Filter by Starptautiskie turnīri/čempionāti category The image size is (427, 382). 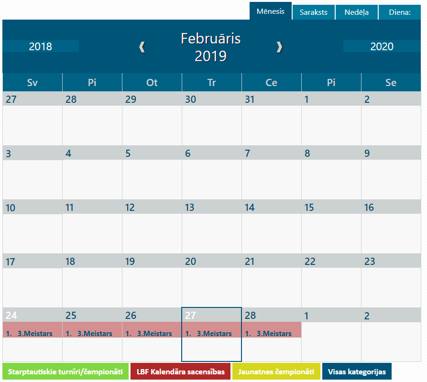click(66, 371)
